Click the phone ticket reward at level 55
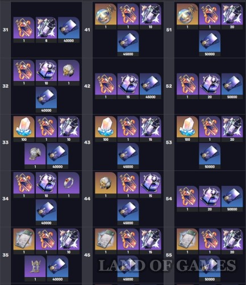The image size is (246, 285). tap(187, 241)
